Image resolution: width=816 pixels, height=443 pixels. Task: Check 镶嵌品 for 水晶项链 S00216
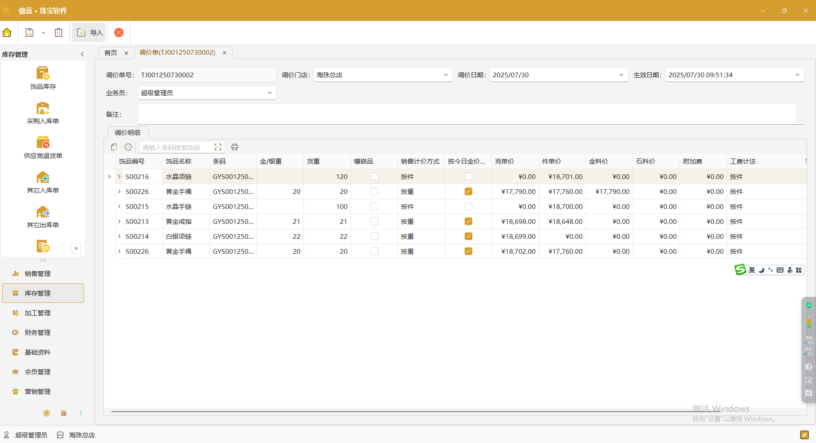[x=374, y=176]
